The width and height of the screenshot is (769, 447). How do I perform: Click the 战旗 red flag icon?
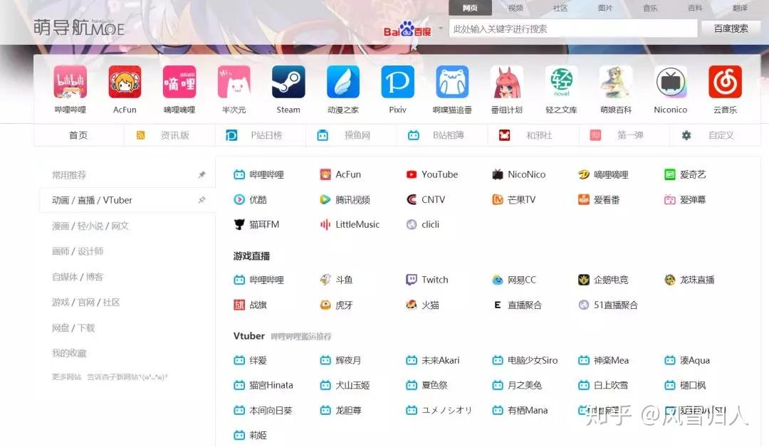coord(239,305)
